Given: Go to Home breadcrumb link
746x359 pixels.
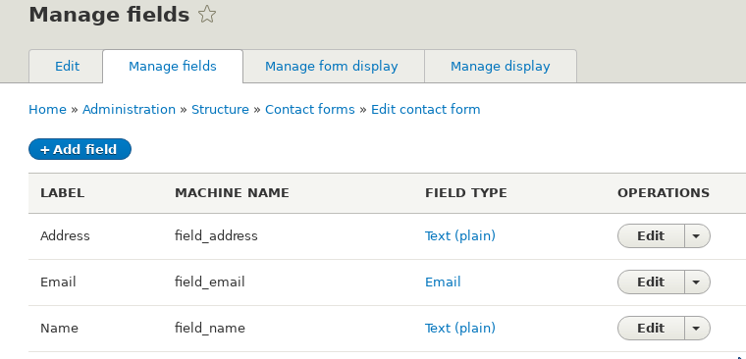Looking at the screenshot, I should pyautogui.click(x=47, y=109).
